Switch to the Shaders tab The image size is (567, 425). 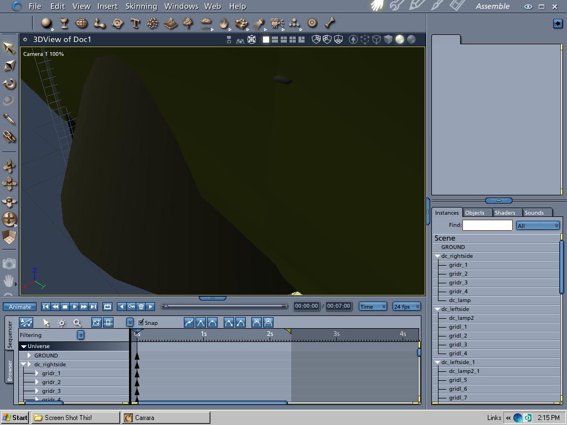(x=505, y=212)
